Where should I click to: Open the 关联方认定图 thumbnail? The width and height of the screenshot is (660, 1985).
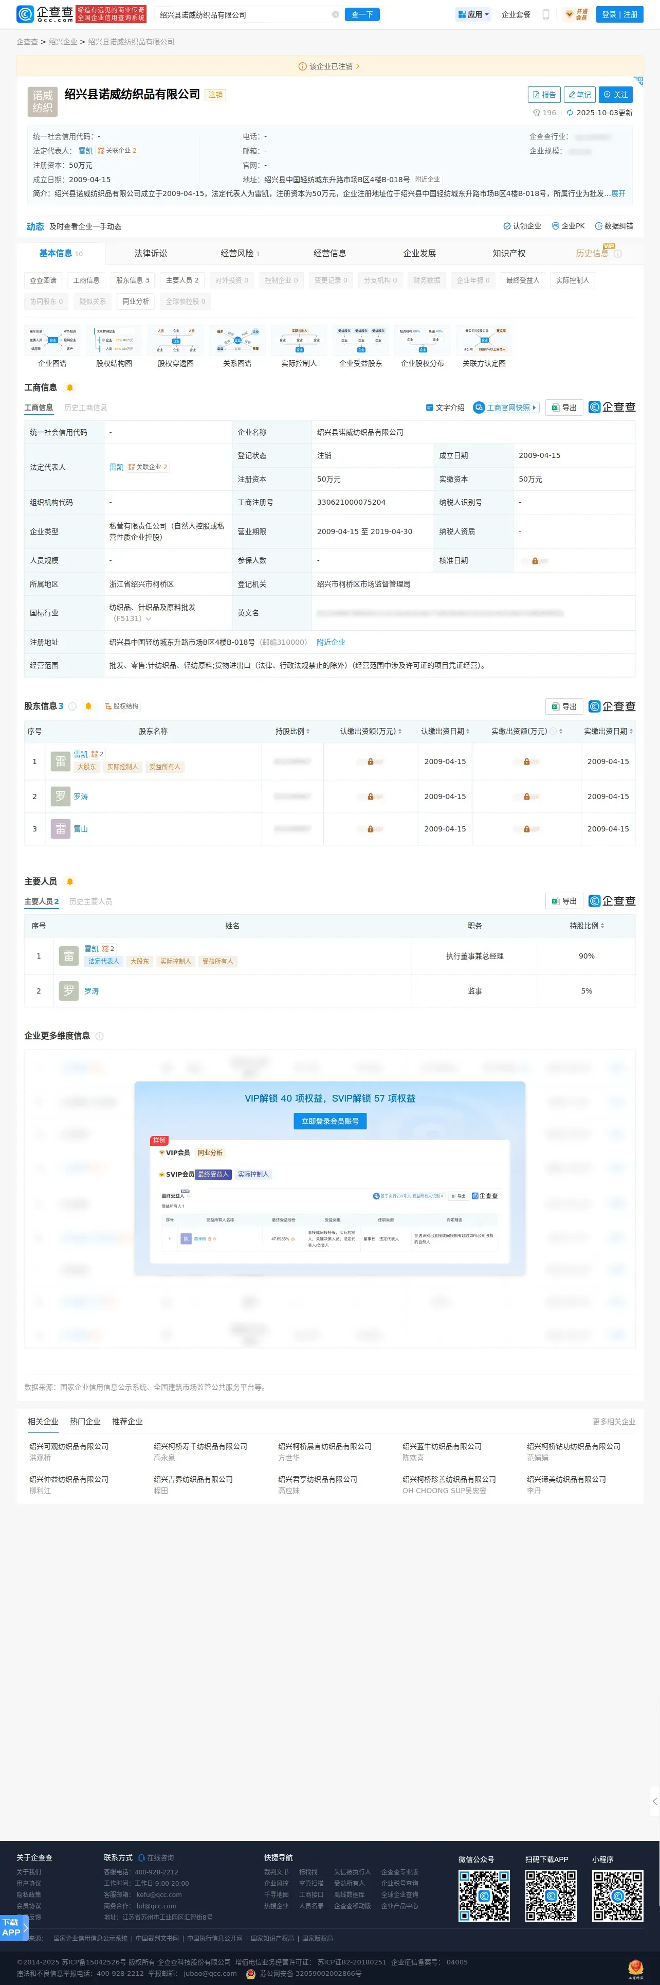[x=484, y=346]
